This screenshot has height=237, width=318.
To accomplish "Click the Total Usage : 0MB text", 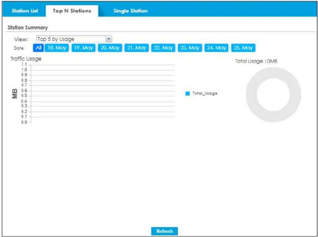I will [x=256, y=61].
